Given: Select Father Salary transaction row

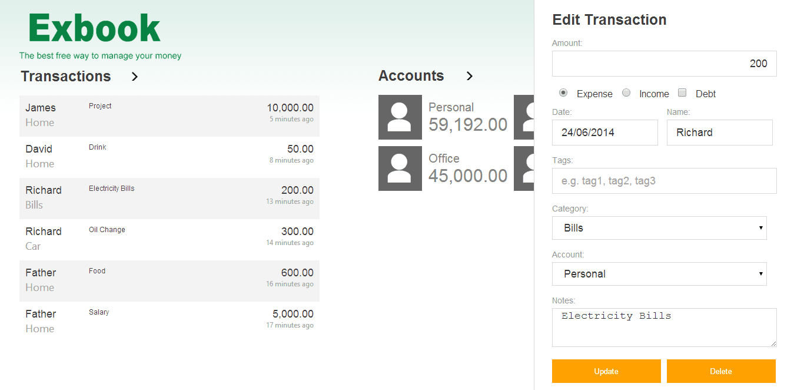Looking at the screenshot, I should [170, 322].
